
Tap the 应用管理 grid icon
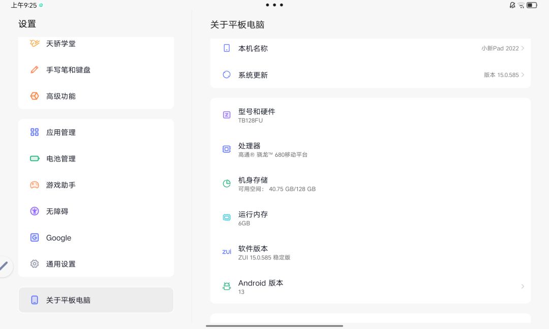click(x=35, y=132)
